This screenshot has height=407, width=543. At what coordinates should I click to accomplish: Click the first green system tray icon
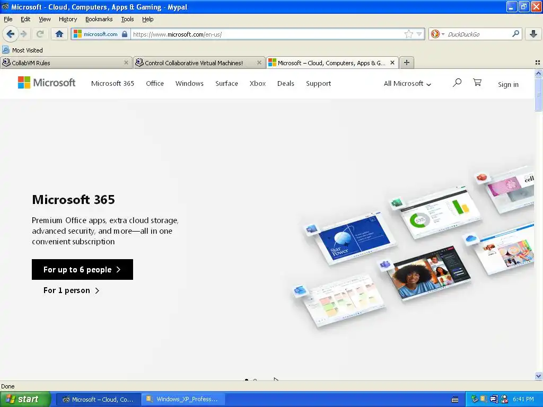[475, 399]
